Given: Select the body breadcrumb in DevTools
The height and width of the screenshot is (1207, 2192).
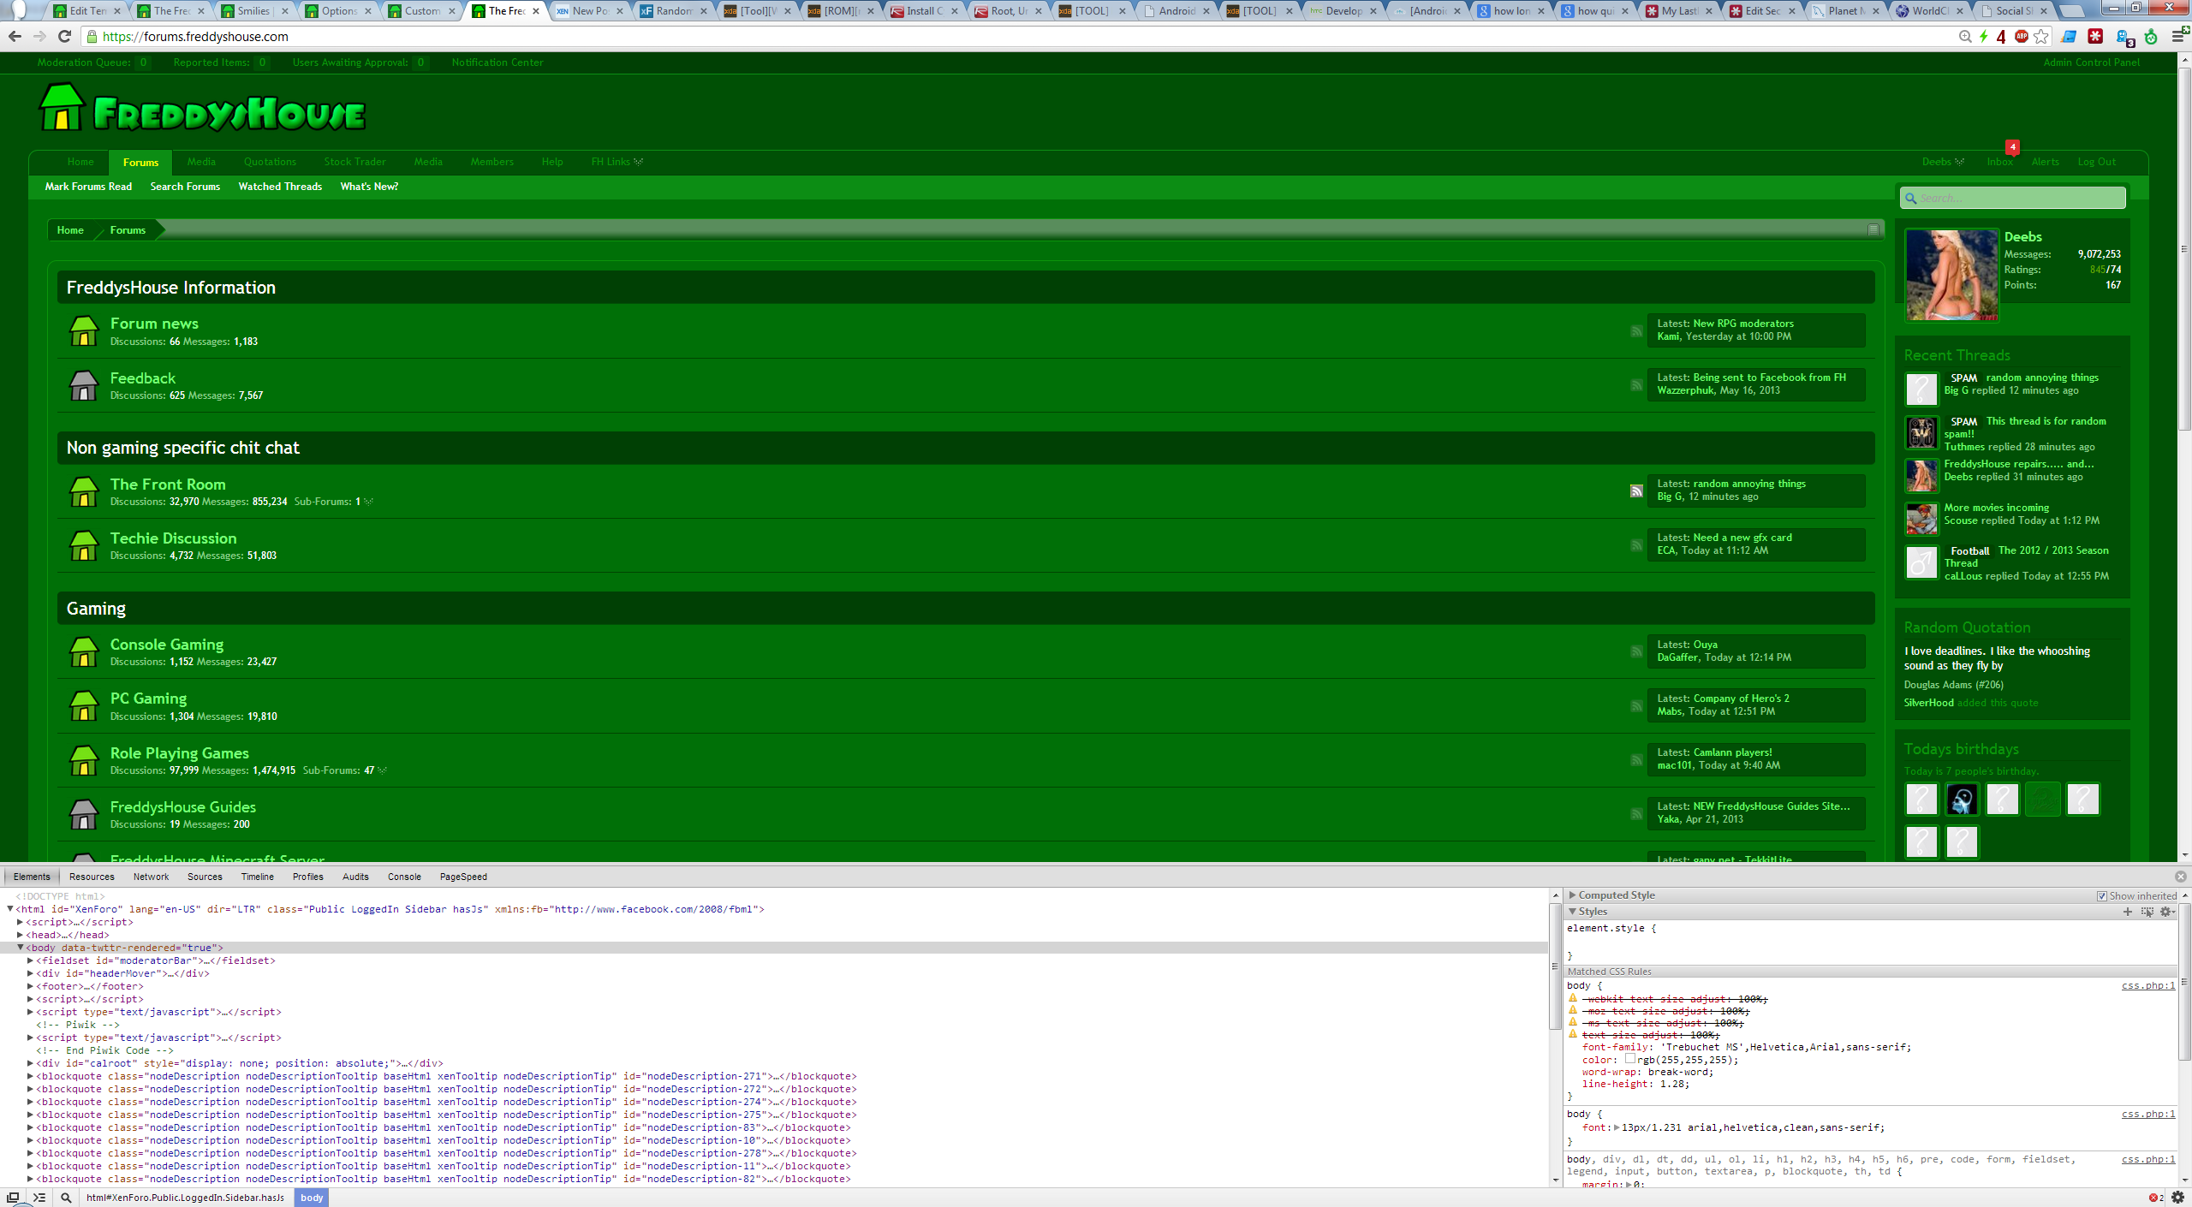Looking at the screenshot, I should (312, 1198).
